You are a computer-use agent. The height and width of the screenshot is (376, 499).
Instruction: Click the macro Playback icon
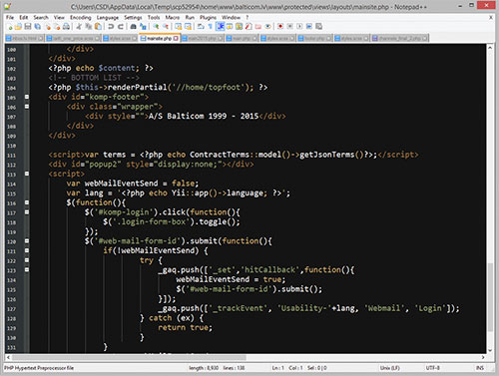299,27
